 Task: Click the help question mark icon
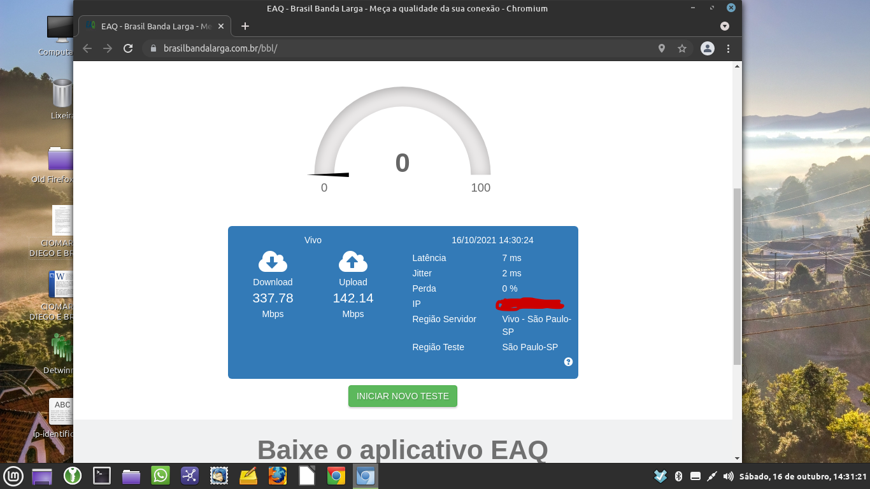(x=568, y=362)
